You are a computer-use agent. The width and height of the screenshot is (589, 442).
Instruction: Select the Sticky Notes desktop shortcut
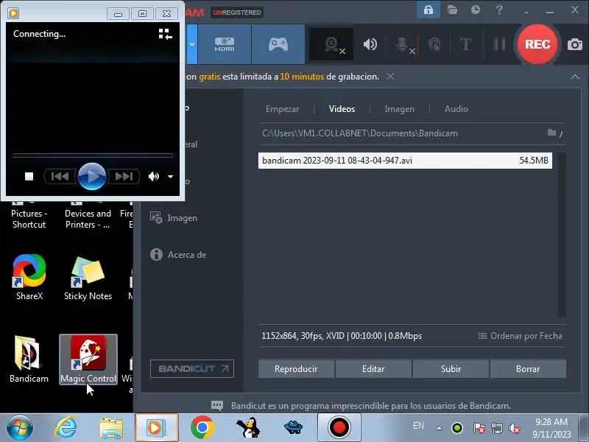point(88,278)
